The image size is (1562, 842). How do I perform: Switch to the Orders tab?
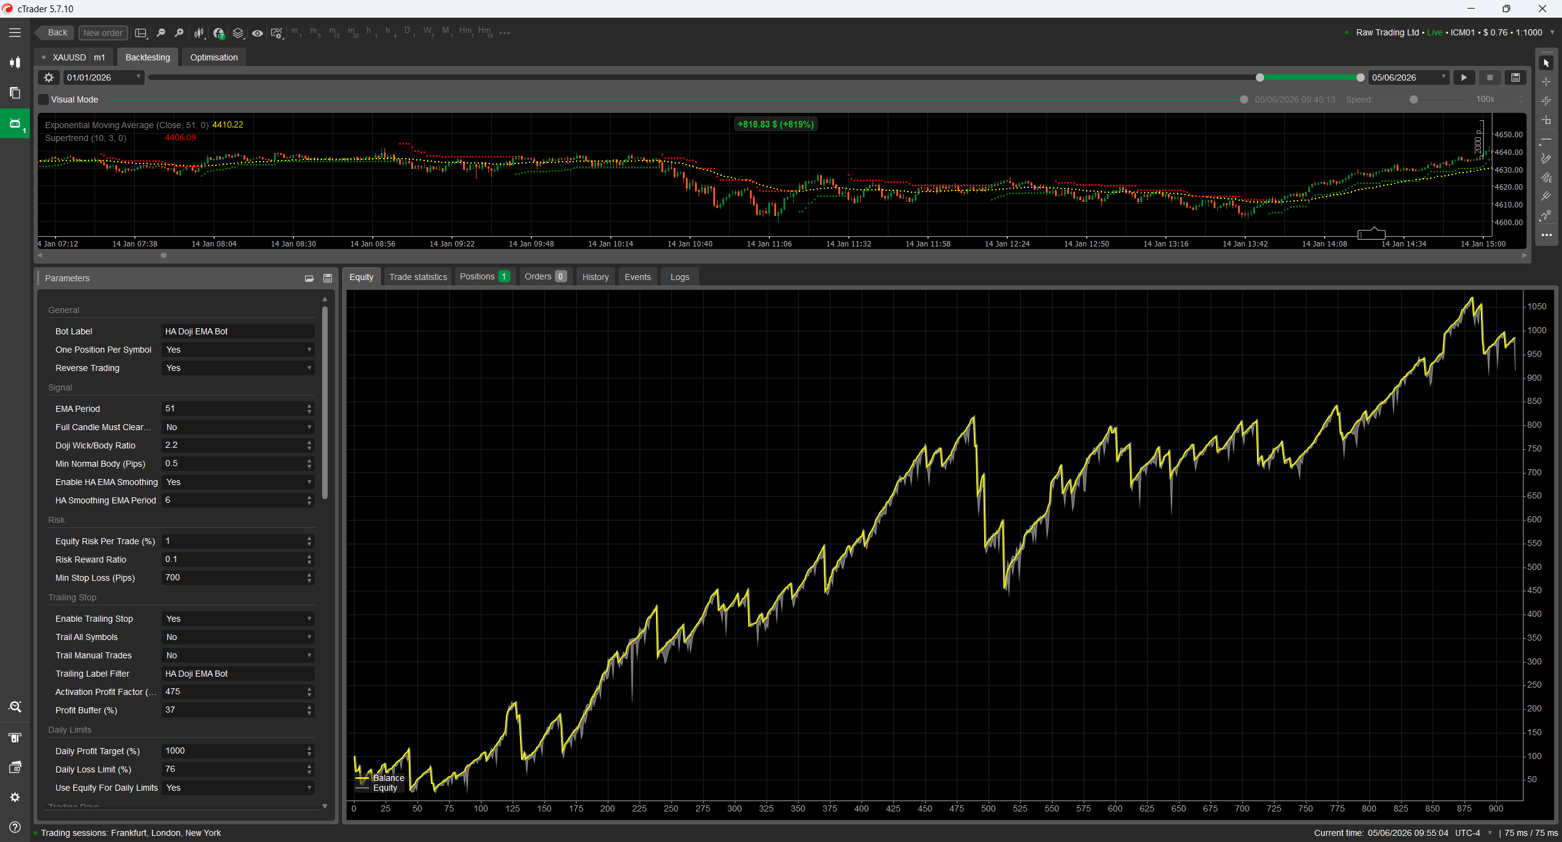(545, 277)
